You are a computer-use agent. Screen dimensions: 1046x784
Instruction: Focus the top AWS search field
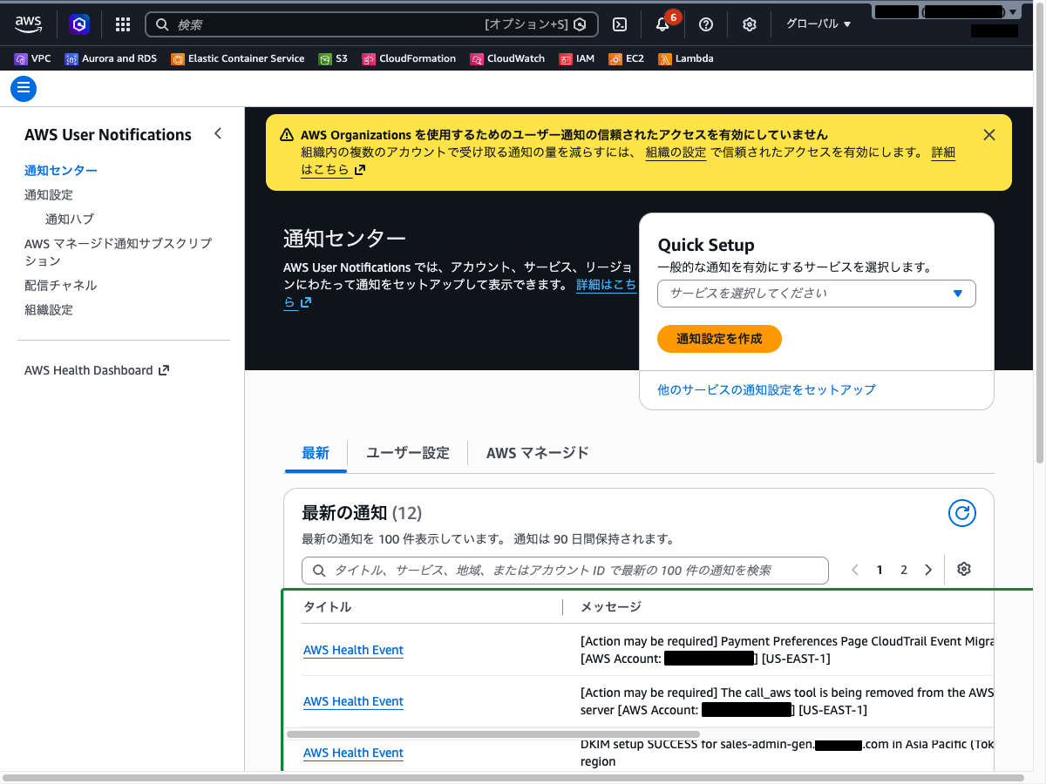click(x=371, y=24)
